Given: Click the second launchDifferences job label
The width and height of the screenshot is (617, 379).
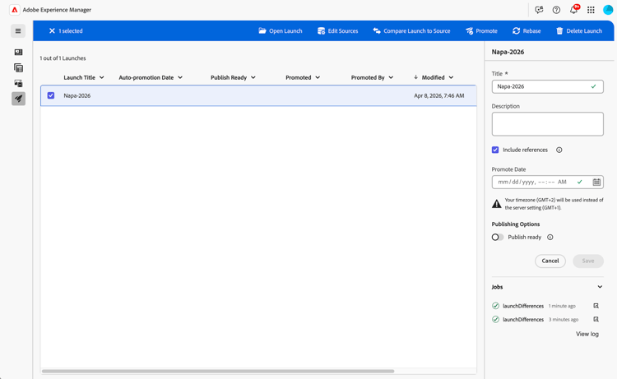Looking at the screenshot, I should 523,319.
